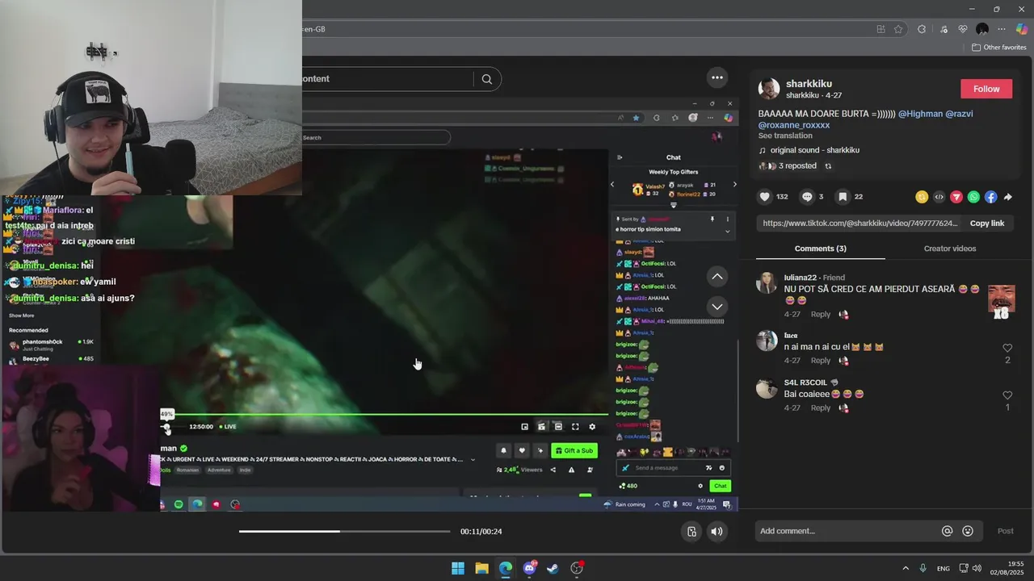Open the three-dot more menu above the video

(717, 77)
